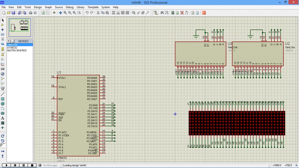Toggle grid display in toolbar
This screenshot has width=299, height=168.
[x=48, y=13]
